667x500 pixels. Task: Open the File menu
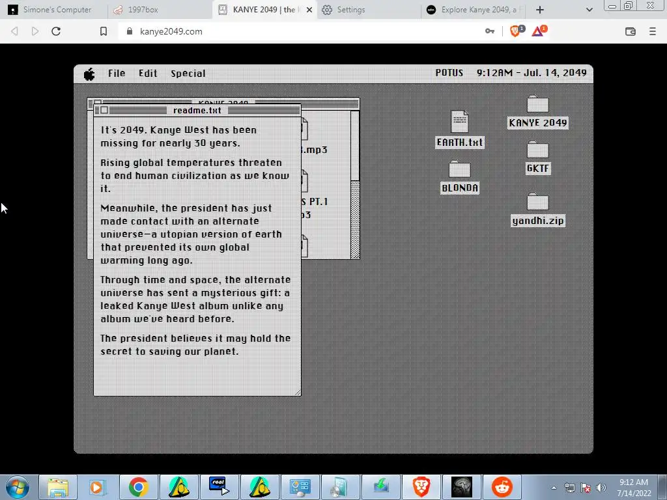117,74
